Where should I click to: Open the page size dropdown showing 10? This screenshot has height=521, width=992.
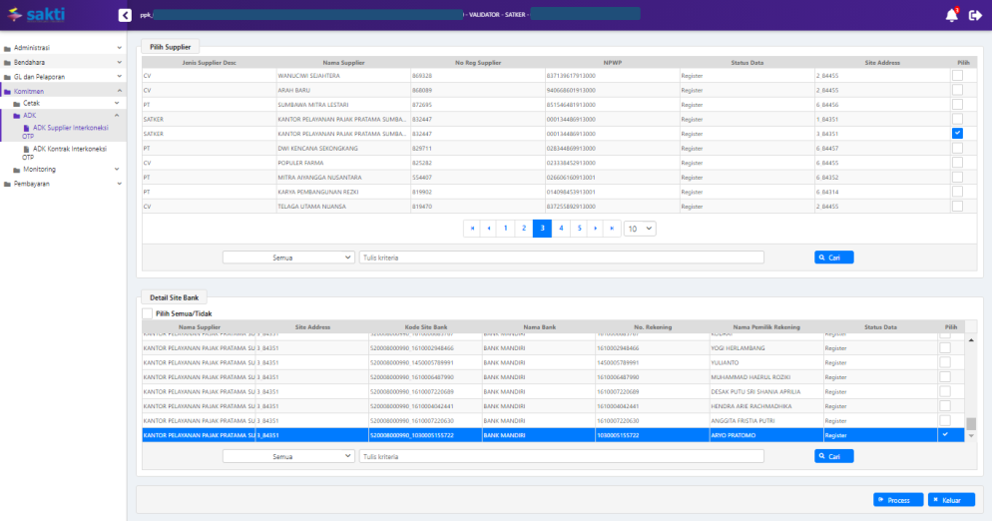tap(639, 229)
